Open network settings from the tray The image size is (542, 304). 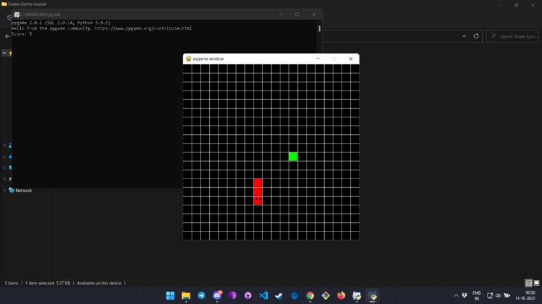[490, 295]
